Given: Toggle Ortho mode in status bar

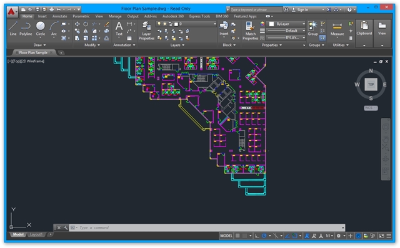Looking at the screenshot, I should click(x=257, y=236).
